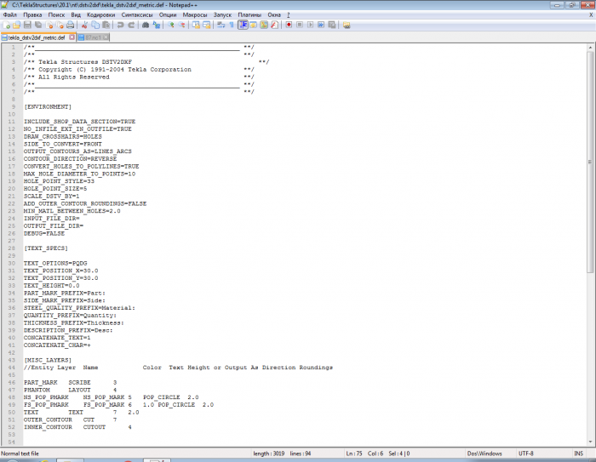Open the Правка menu
The width and height of the screenshot is (596, 462).
point(32,14)
